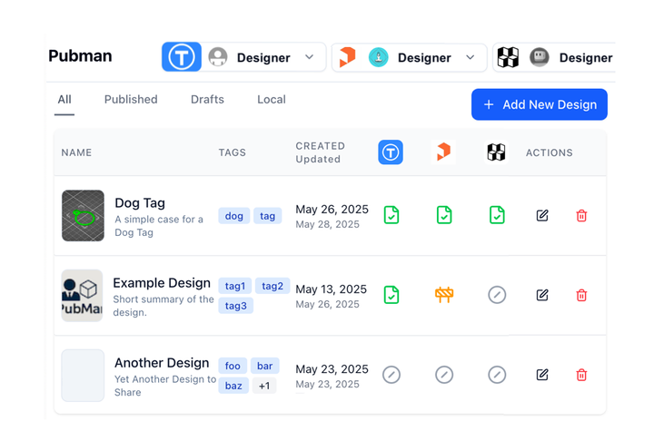Viewport: 654px width, 441px height.
Task: Edit the Dog Tag design
Action: (x=541, y=215)
